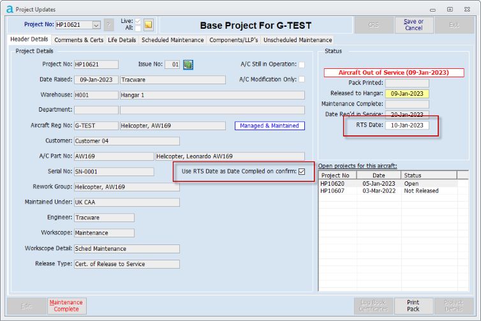Viewport: 481px width, 321px height.
Task: Click the A/C Part No field AW169
Action: click(x=114, y=156)
